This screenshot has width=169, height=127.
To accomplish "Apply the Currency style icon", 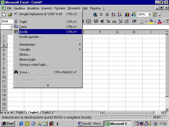I will (x=96, y=21).
